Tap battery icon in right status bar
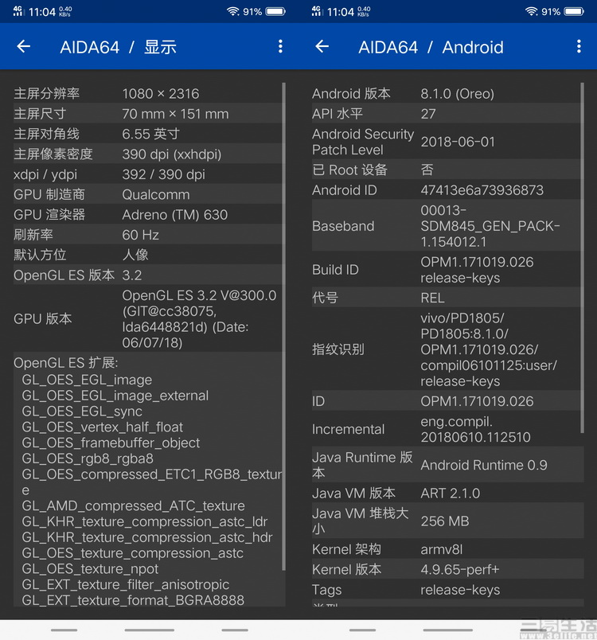Viewport: 597px width, 640px height. tap(574, 12)
